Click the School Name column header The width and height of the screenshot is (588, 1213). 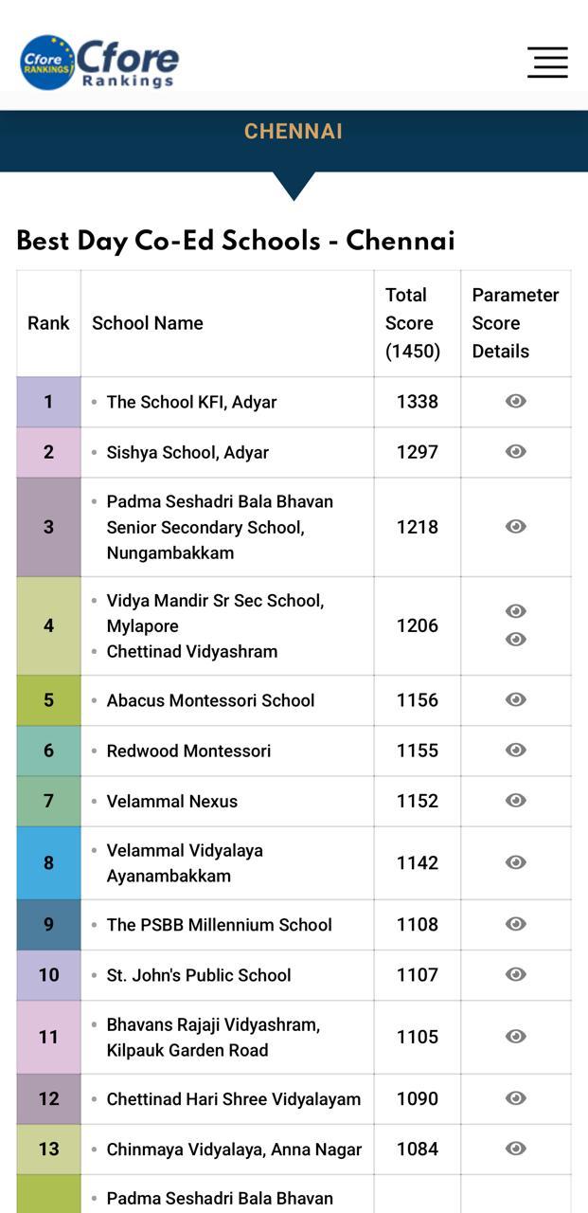tap(148, 323)
